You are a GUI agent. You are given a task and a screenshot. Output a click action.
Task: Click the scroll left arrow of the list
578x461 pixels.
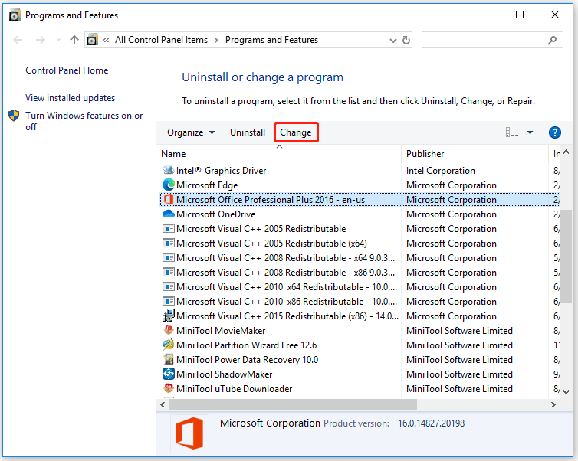point(163,404)
